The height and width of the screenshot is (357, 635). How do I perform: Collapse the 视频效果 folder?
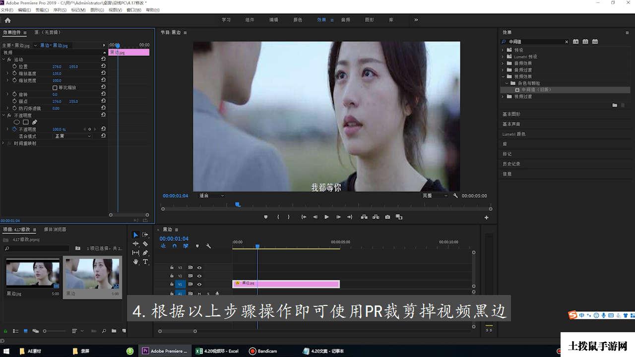[502, 77]
